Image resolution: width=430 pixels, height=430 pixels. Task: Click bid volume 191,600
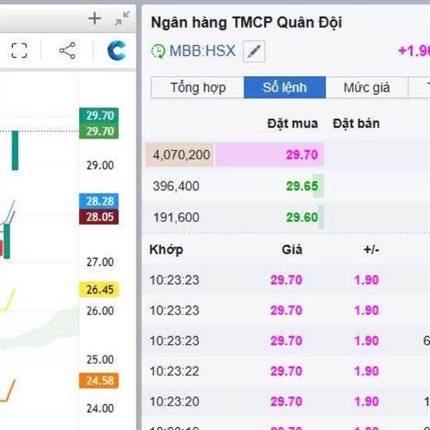click(x=176, y=217)
